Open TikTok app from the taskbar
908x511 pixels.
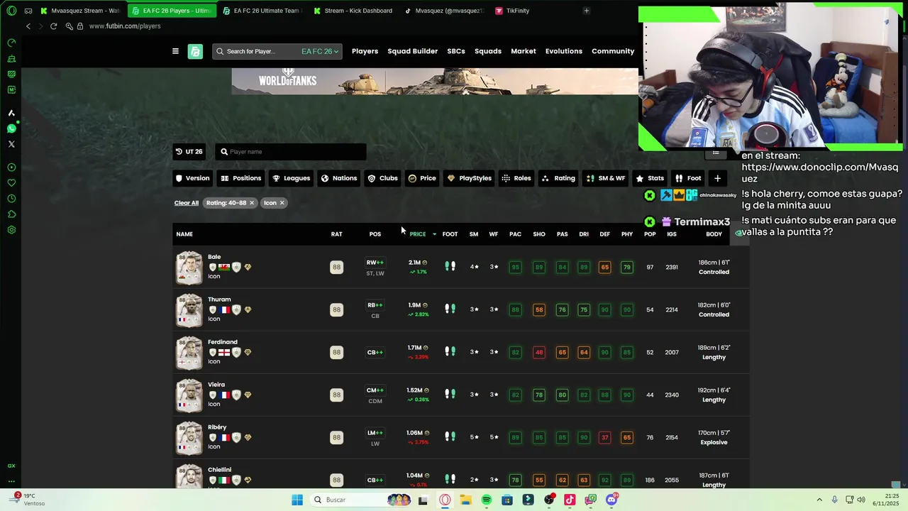point(570,500)
